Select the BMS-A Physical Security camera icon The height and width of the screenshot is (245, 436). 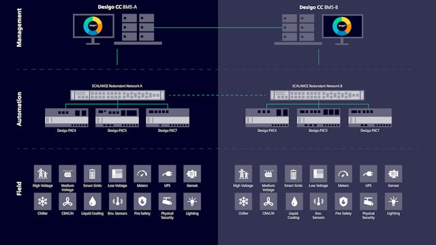(x=167, y=201)
